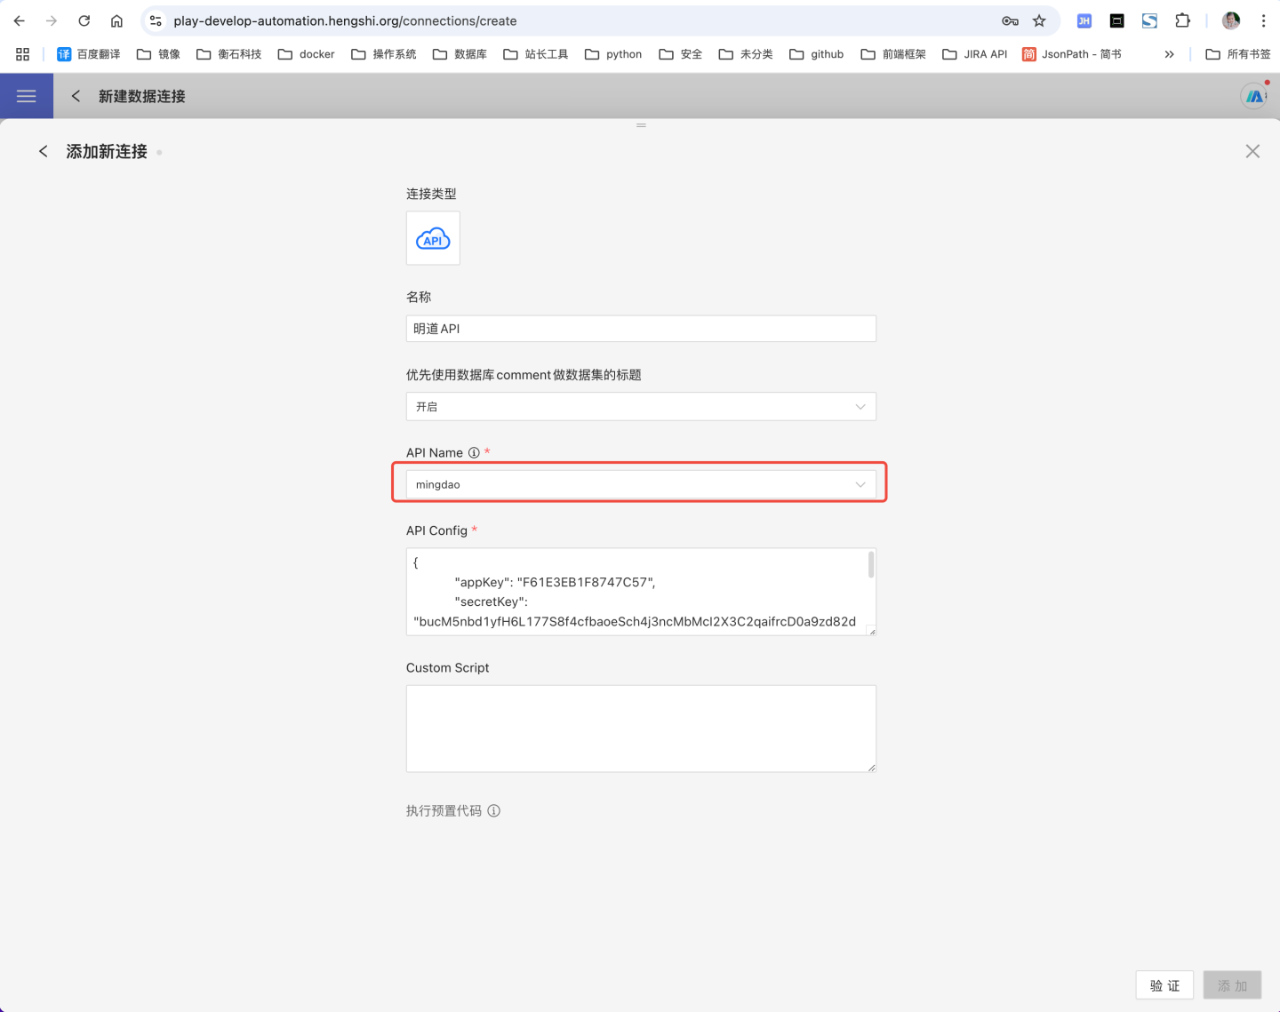Image resolution: width=1280 pixels, height=1012 pixels.
Task: Click the API Config text area scrollbar
Action: tap(870, 565)
